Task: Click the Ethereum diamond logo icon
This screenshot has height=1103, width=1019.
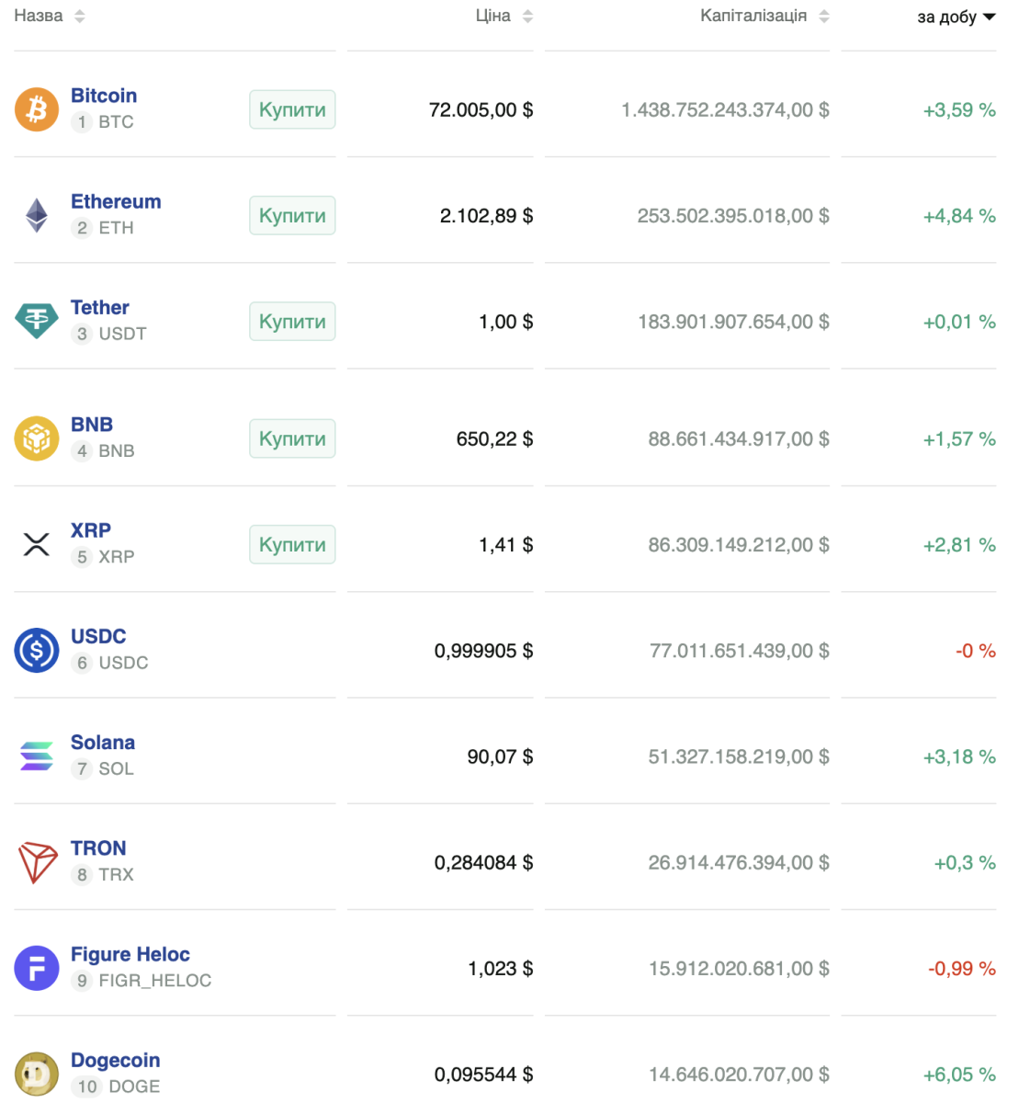Action: (x=37, y=215)
